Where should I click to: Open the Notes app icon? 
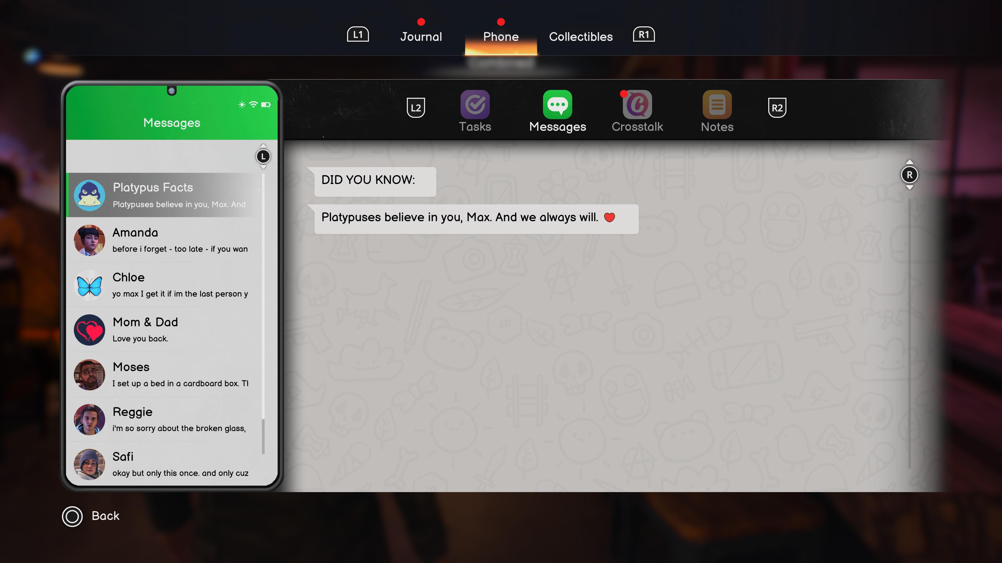pos(717,105)
